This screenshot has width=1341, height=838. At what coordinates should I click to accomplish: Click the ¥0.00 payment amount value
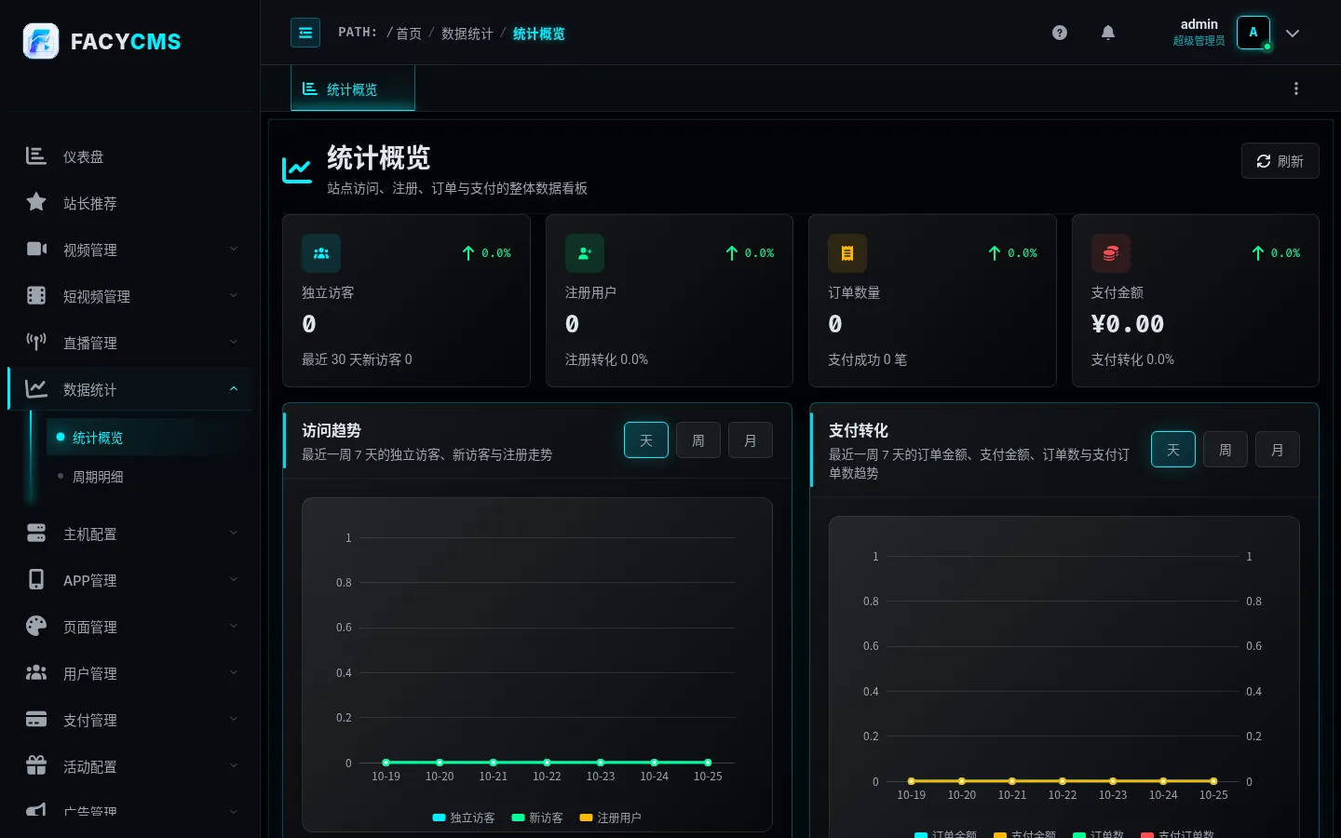coord(1128,324)
